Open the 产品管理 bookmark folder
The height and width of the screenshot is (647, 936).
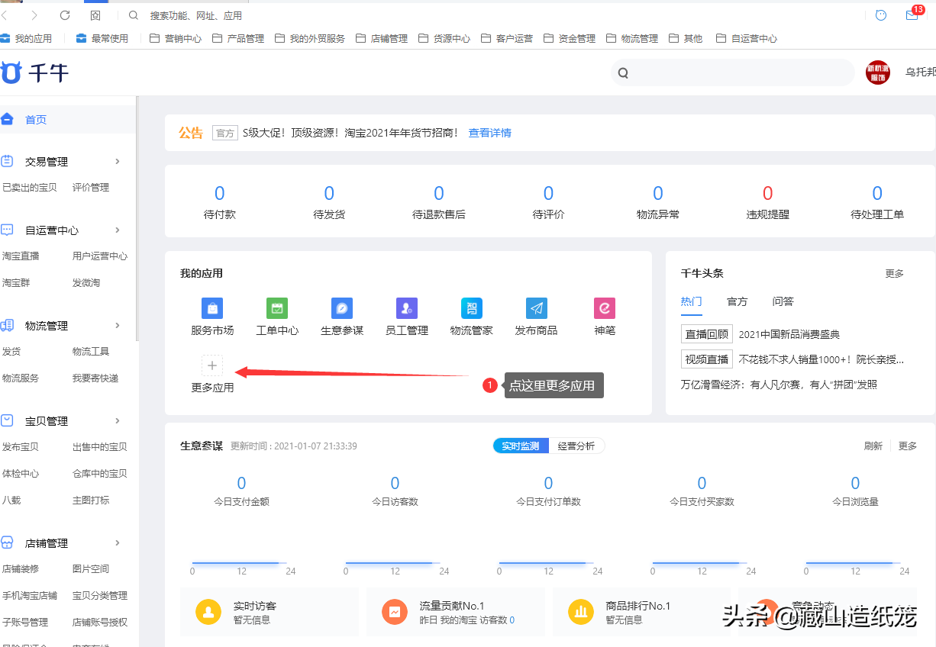tap(238, 38)
